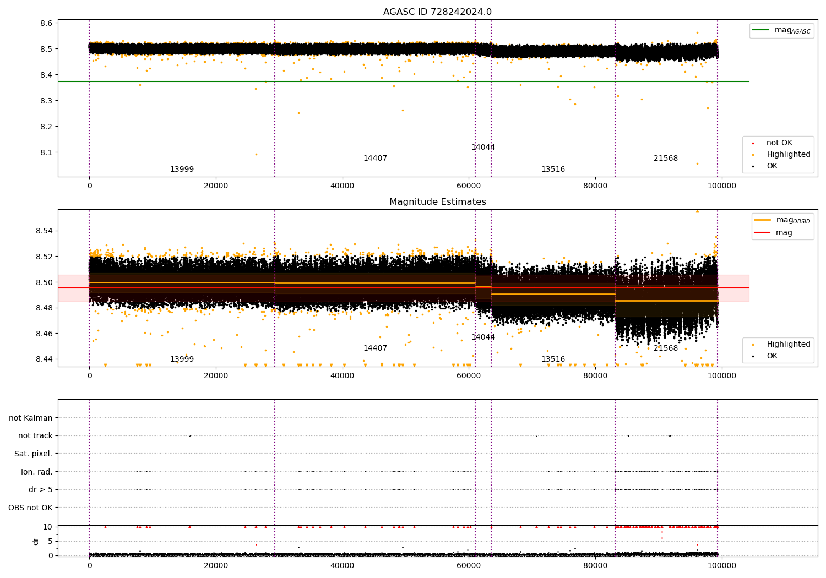Viewport: 826px width, 578px height.
Task: Click the '5' tick on the dr axis
Action: point(50,541)
